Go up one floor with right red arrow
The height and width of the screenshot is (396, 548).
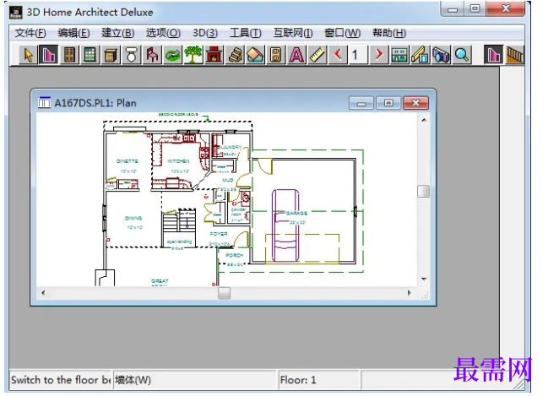379,55
